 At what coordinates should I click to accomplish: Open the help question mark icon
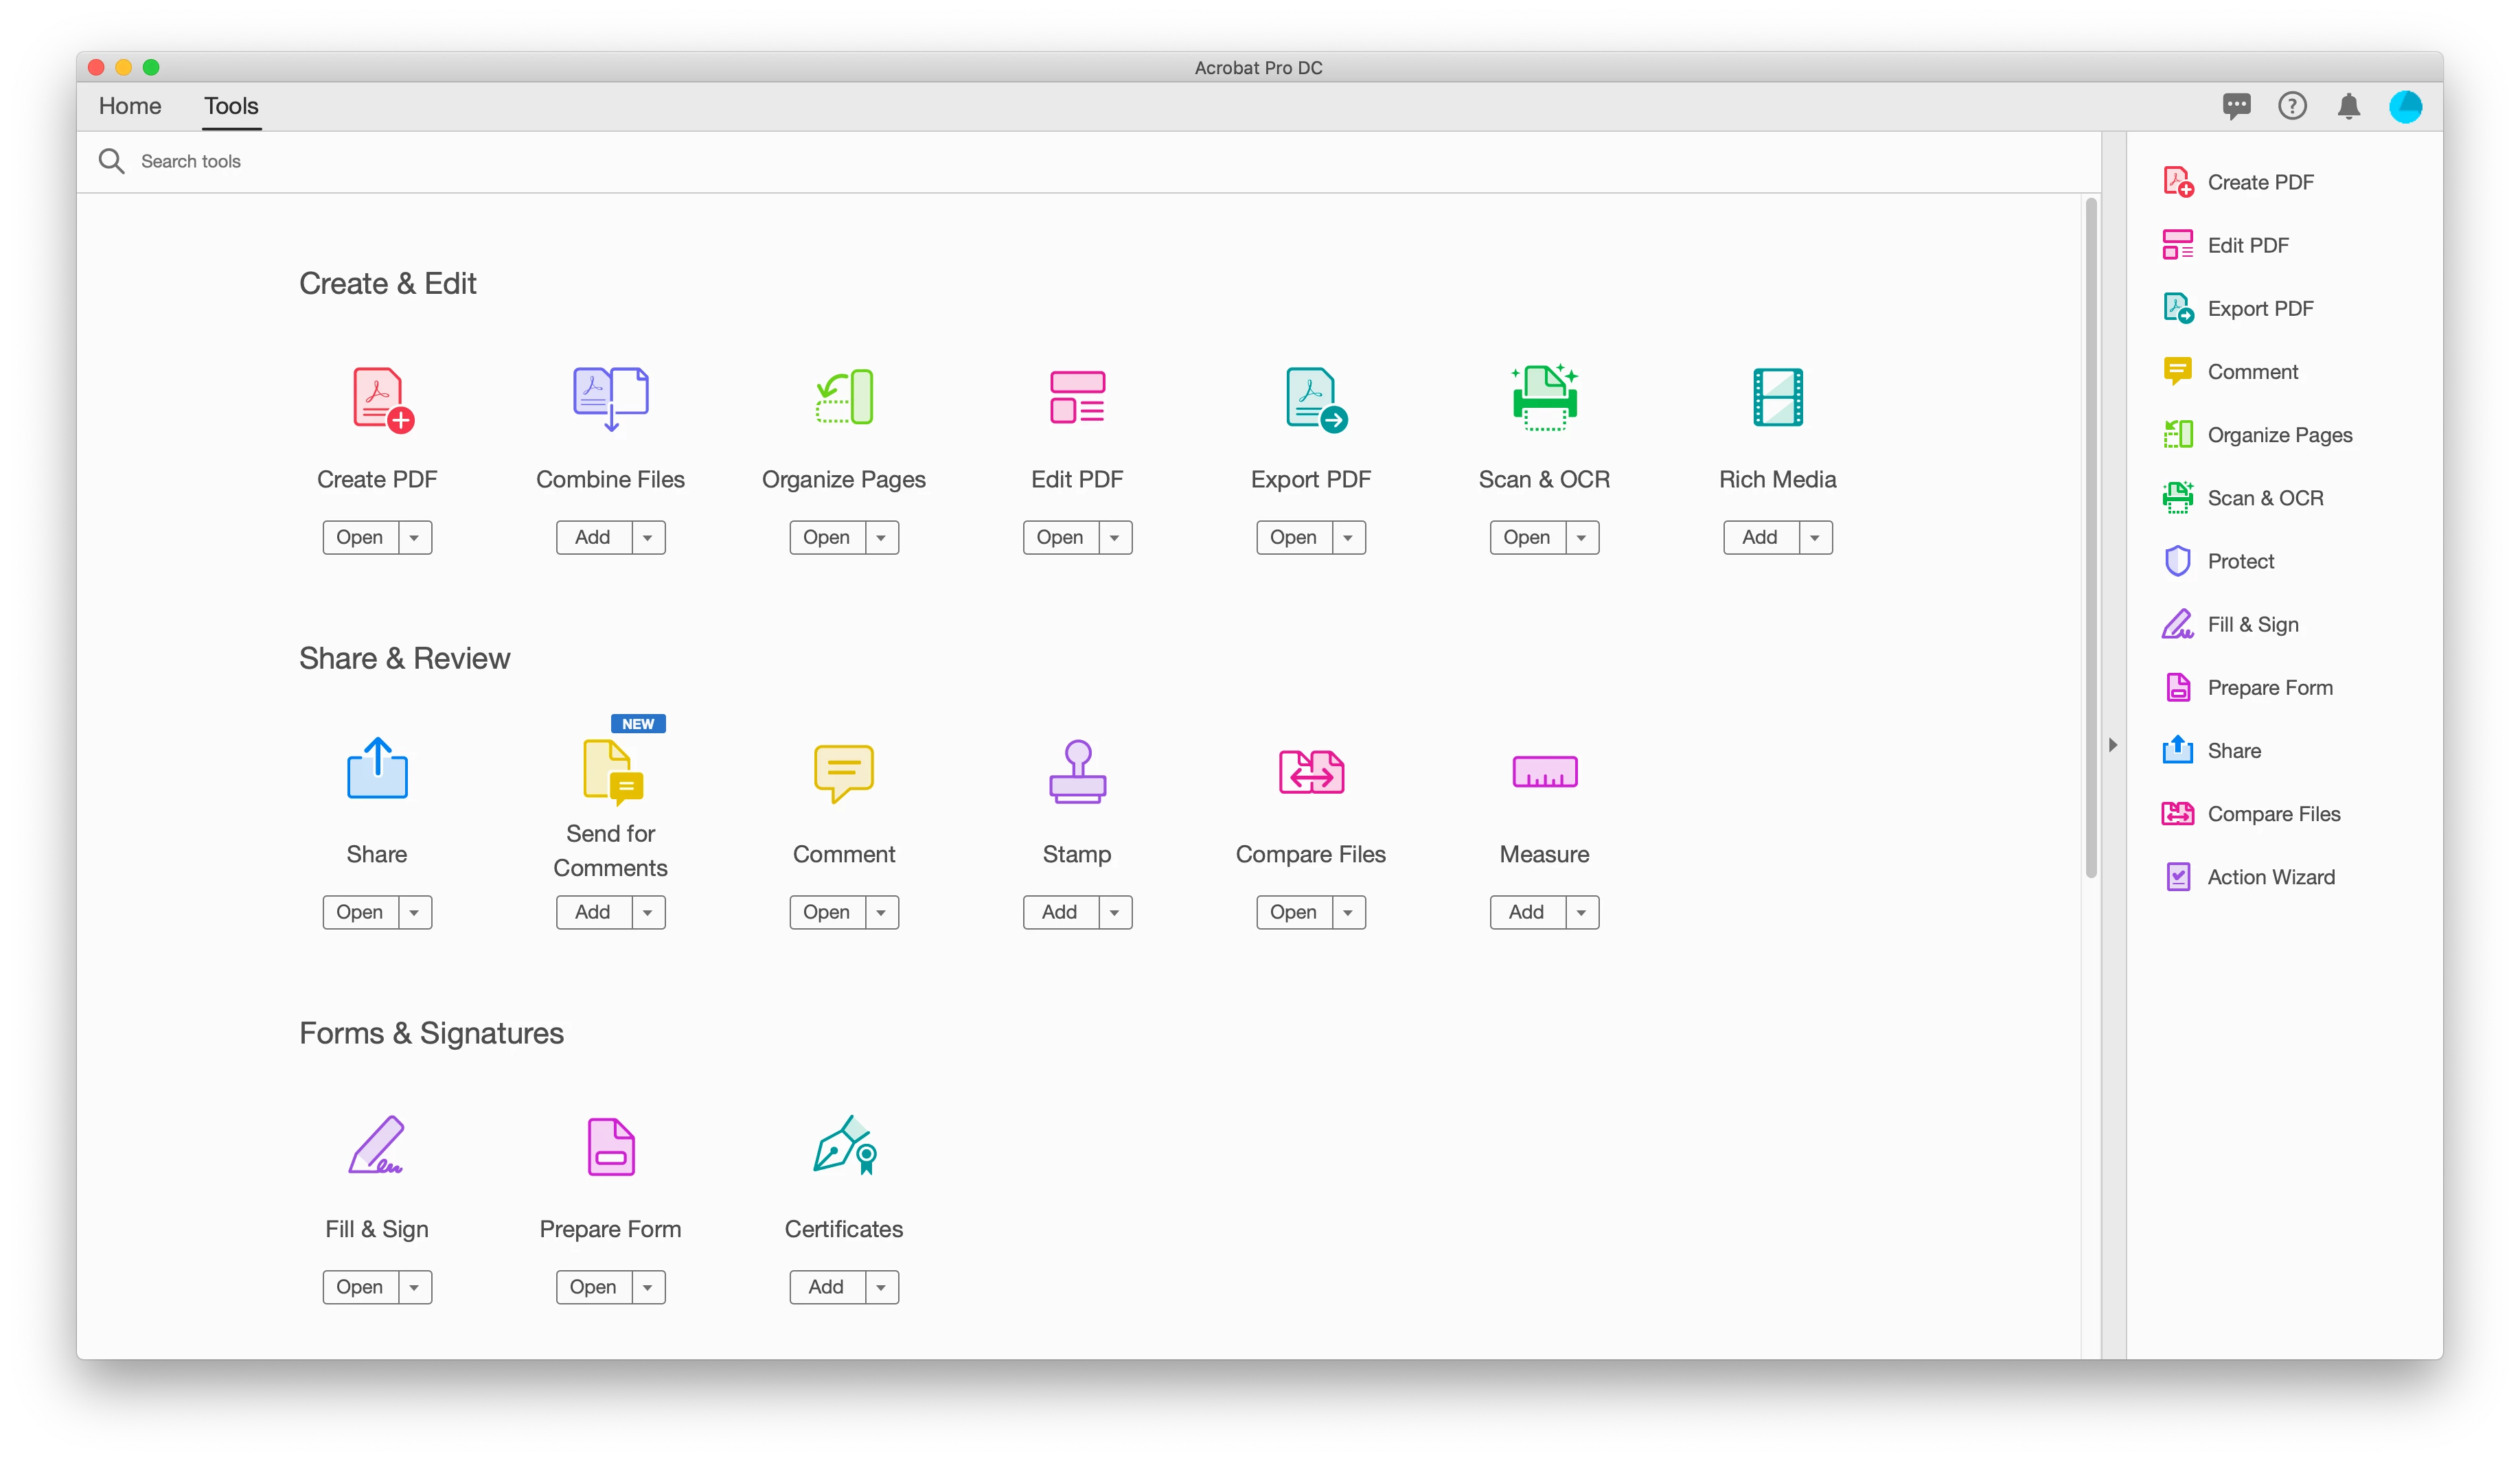(2292, 106)
